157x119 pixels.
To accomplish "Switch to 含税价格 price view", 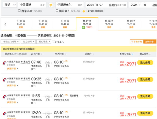I will 149,42.
